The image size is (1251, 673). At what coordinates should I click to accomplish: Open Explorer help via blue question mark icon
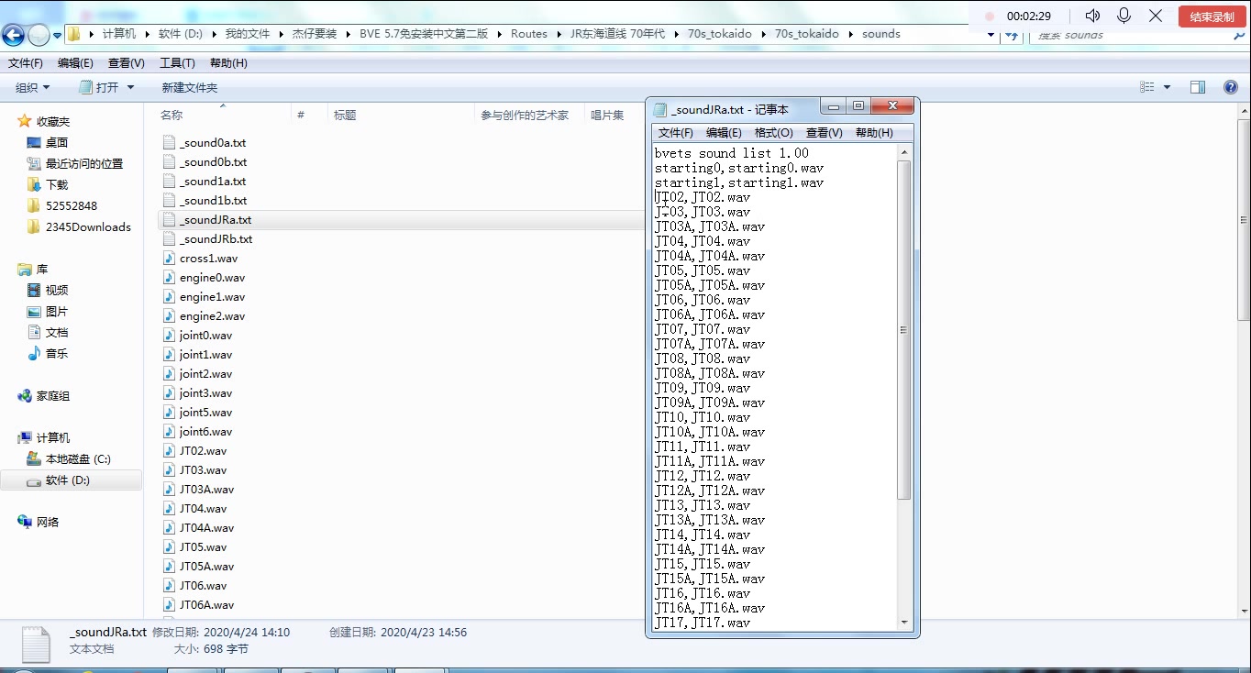(1232, 87)
